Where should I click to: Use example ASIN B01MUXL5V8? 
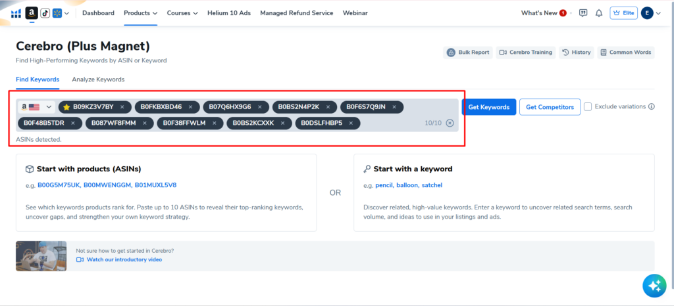(155, 185)
